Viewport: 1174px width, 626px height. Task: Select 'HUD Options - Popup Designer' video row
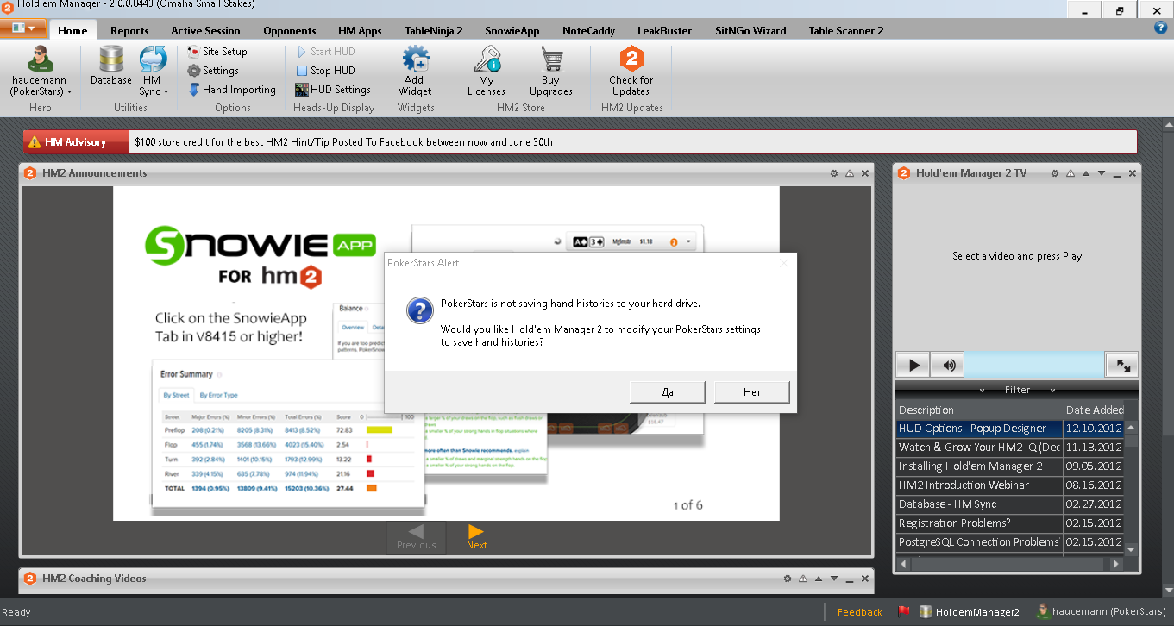coord(1009,429)
